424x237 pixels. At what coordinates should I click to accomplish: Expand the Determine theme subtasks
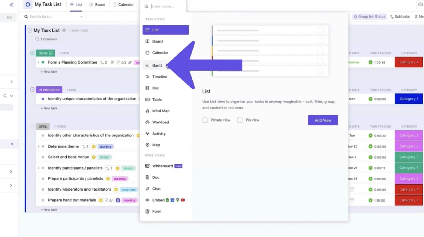(x=39, y=146)
